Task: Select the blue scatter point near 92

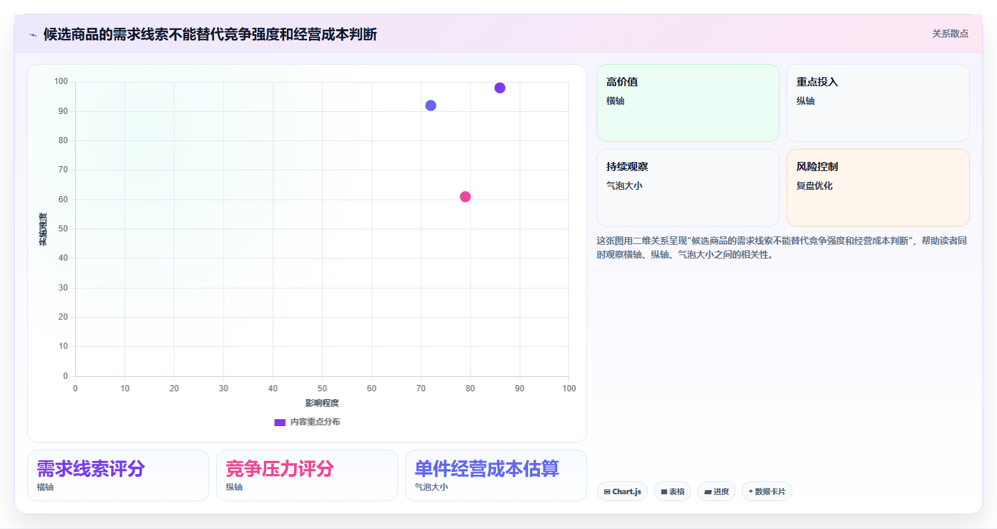Action: (431, 106)
